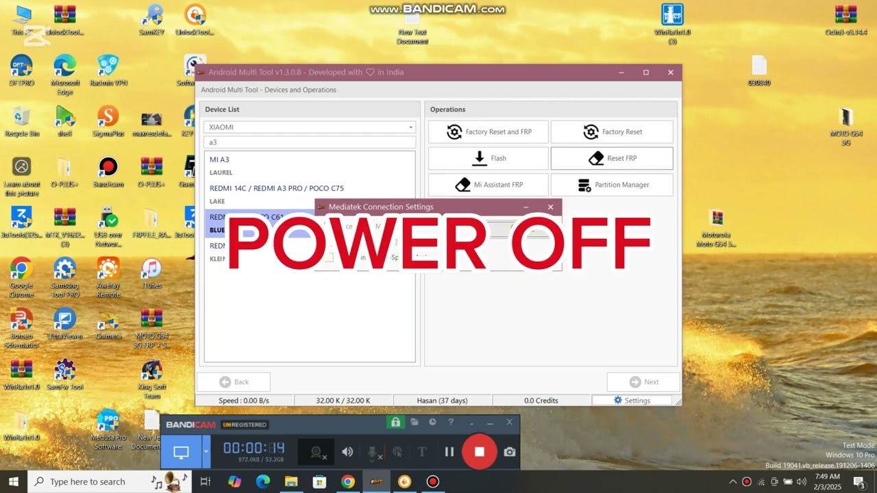
Task: Open Microsoft Edge desktop icon
Action: [x=65, y=75]
